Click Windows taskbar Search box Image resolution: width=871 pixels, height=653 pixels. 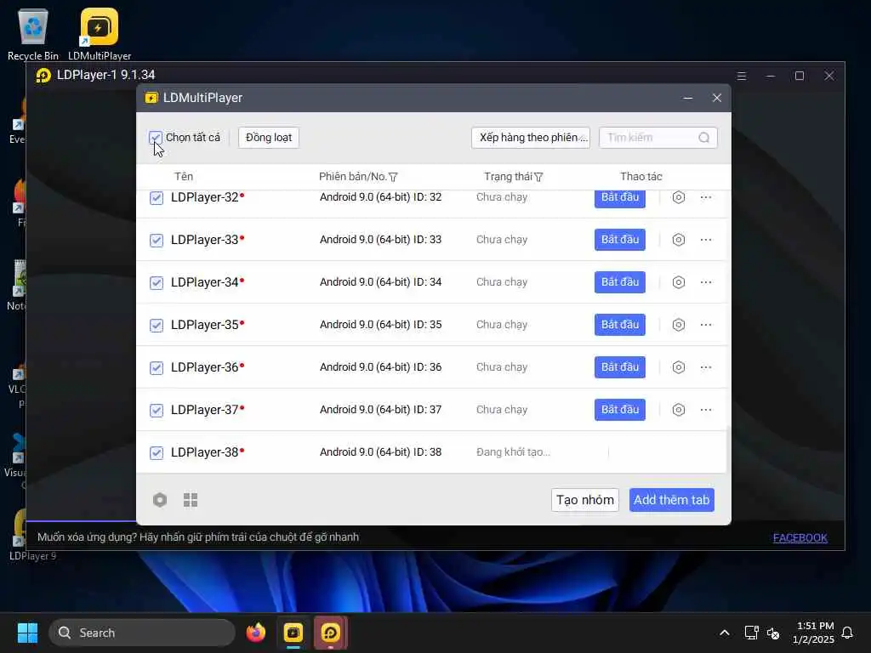click(x=142, y=633)
